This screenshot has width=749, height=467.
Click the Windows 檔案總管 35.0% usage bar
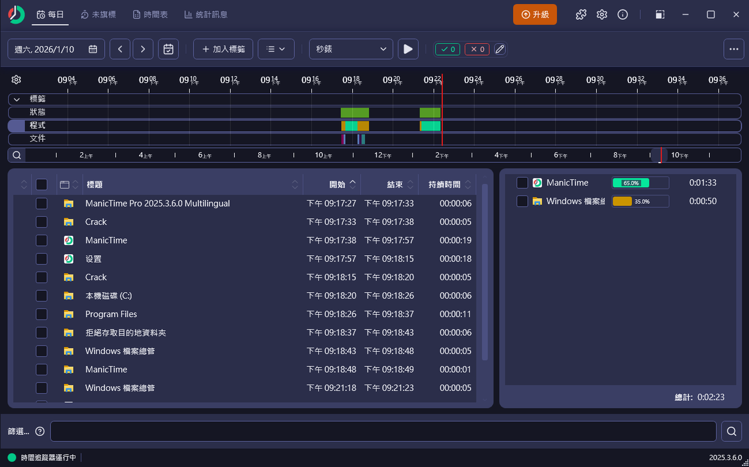click(x=640, y=201)
